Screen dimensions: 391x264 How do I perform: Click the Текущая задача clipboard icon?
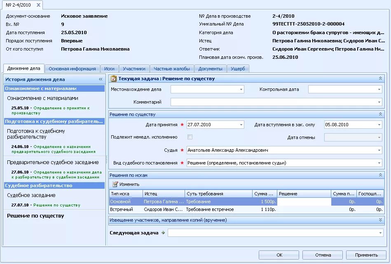pos(113,79)
